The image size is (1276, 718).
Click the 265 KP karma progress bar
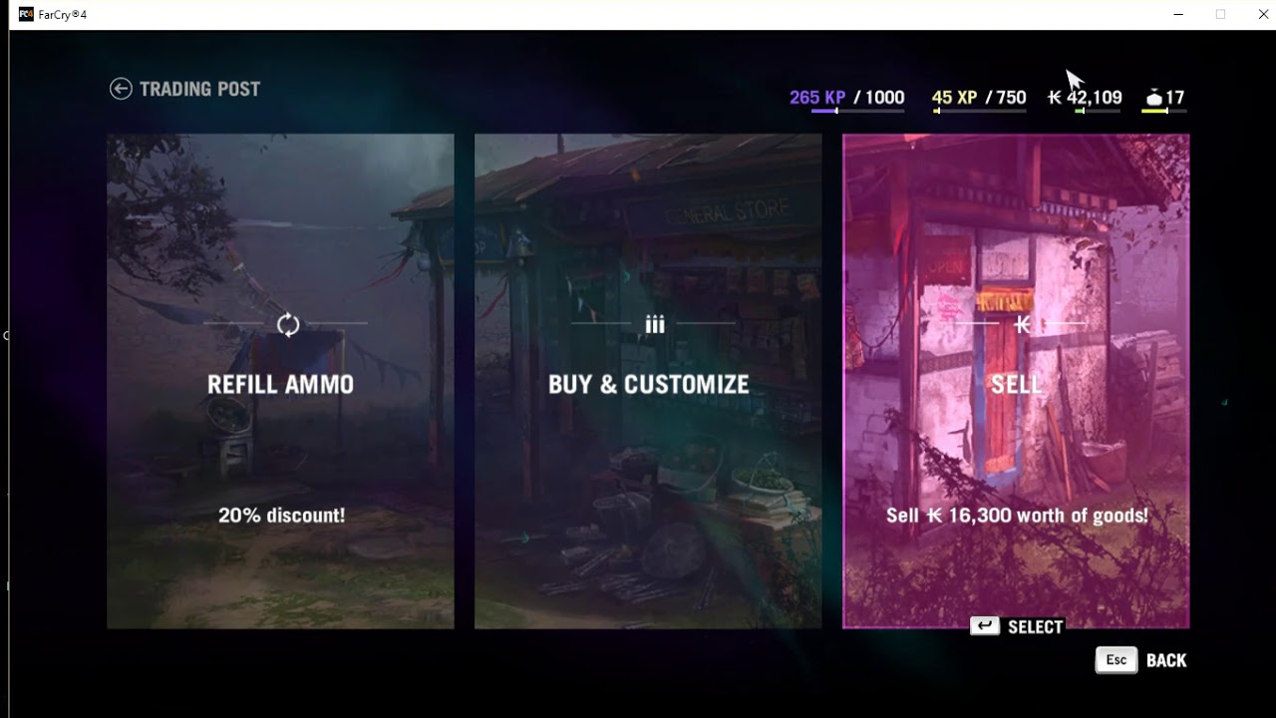[x=857, y=111]
